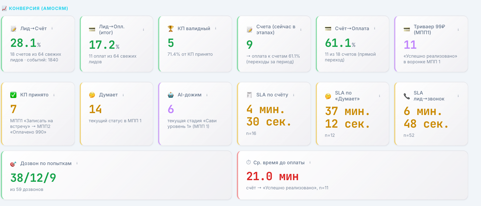This screenshot has height=206, width=481.
Task: Select the 17.2% conversion value
Action: coord(104,45)
